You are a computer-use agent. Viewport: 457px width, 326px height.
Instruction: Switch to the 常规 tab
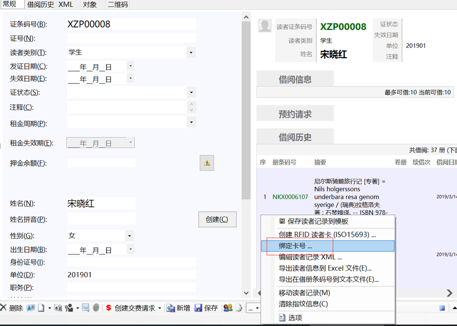(x=13, y=4)
